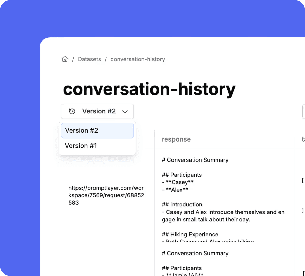Click the home icon in the breadcrumb
Image resolution: width=305 pixels, height=276 pixels.
(65, 59)
